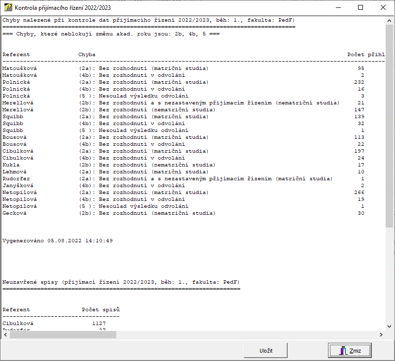Close the Kontrola přijímacího řízení window

point(383,8)
